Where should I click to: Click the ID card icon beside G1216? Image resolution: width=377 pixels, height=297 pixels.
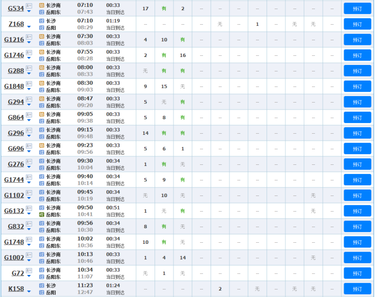(29, 37)
